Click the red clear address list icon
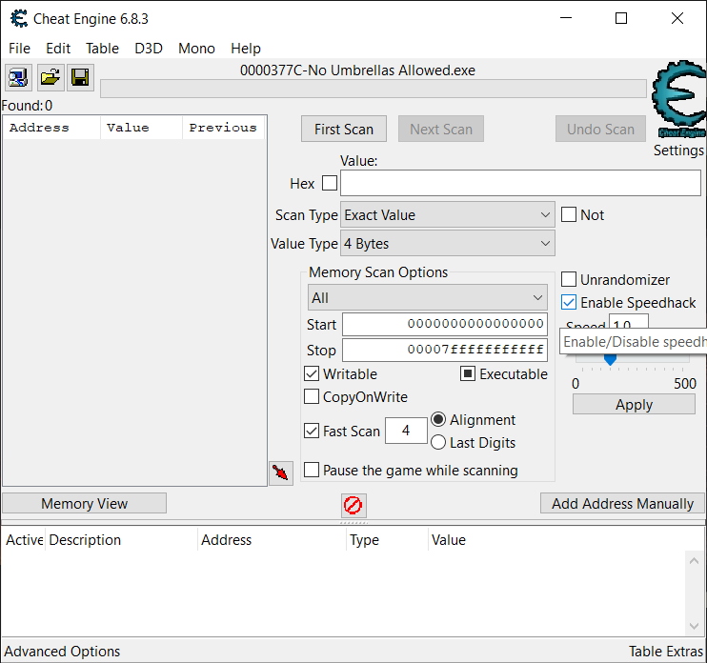Image resolution: width=707 pixels, height=663 pixels. tap(353, 505)
